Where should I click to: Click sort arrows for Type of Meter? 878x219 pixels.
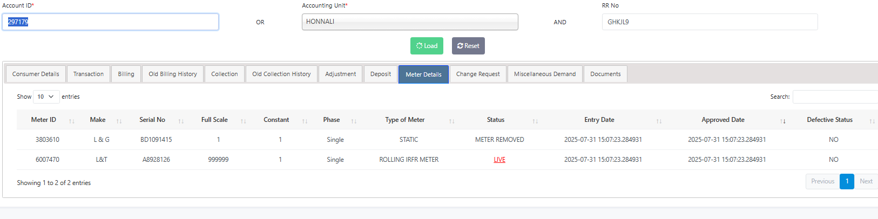pyautogui.click(x=451, y=121)
